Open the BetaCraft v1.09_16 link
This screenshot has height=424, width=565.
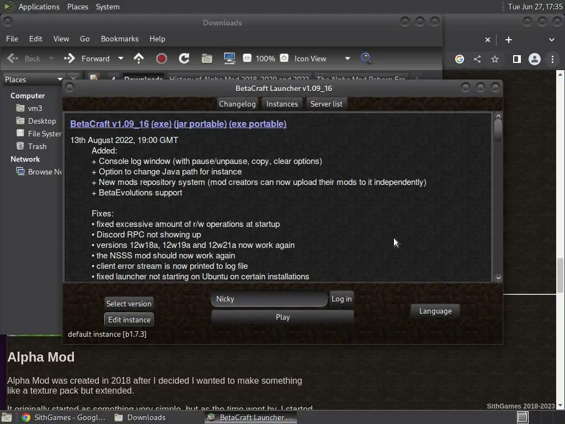click(x=110, y=124)
